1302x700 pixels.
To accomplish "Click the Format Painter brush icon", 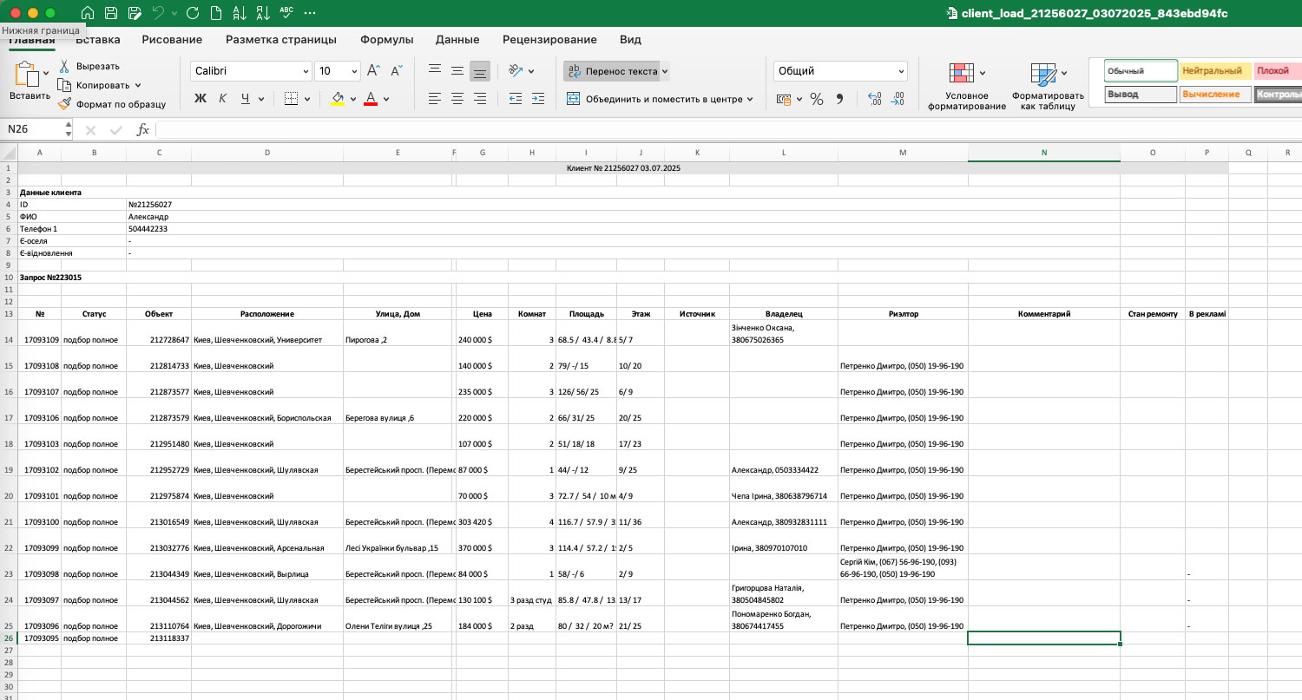I will tap(65, 104).
